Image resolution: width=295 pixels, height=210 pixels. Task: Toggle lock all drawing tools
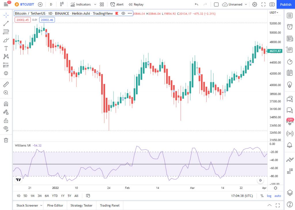tap(6, 121)
